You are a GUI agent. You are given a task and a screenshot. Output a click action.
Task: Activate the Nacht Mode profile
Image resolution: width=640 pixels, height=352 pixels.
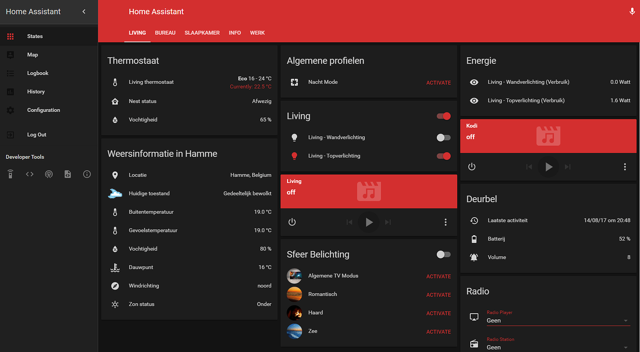point(438,83)
